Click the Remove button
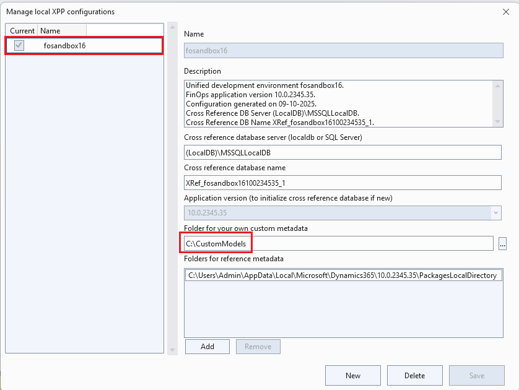This screenshot has width=519, height=390. click(258, 347)
